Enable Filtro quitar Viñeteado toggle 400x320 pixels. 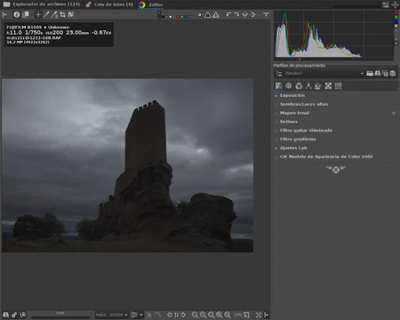(x=276, y=131)
